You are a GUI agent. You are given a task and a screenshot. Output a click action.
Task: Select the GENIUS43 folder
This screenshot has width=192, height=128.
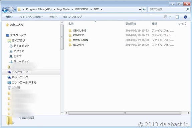79,31
